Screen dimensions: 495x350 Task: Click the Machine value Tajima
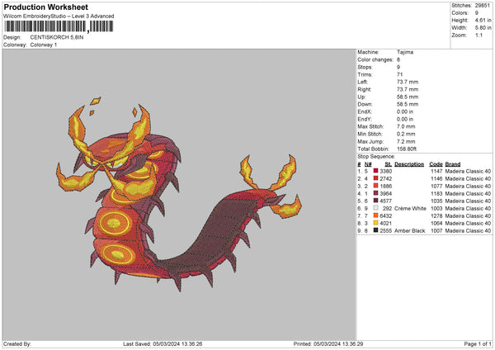(x=405, y=52)
